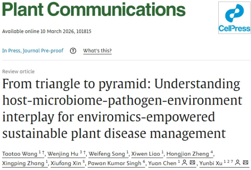251x170 pixels.
Task: Click the In Press, Journal Pre-proof label
Action: (33, 51)
